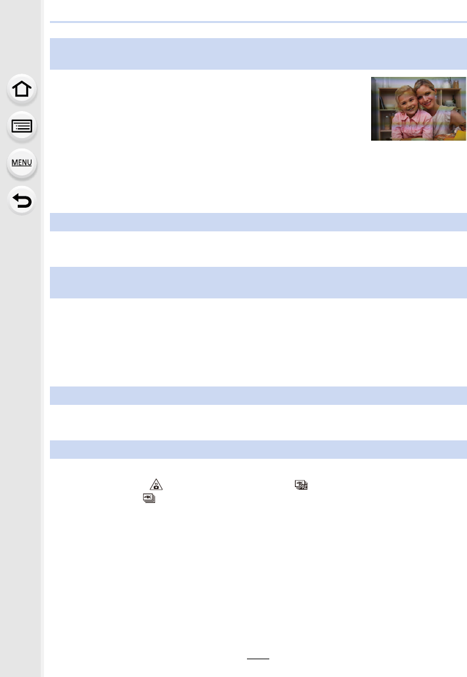The height and width of the screenshot is (677, 467).
Task: Select the blue heading bar above the camera icons
Action: 258,450
